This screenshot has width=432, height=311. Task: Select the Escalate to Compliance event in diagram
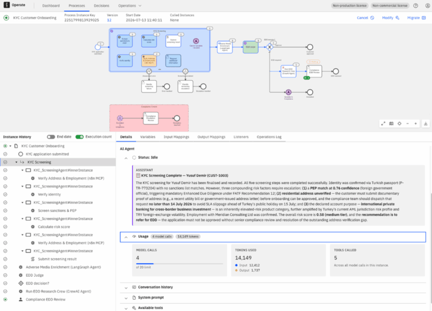click(288, 92)
